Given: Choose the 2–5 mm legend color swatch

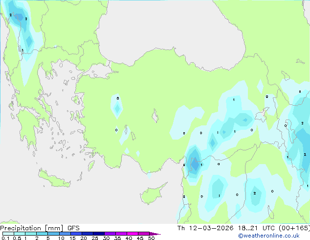Looking at the screenshot, I should (x=42, y=234).
